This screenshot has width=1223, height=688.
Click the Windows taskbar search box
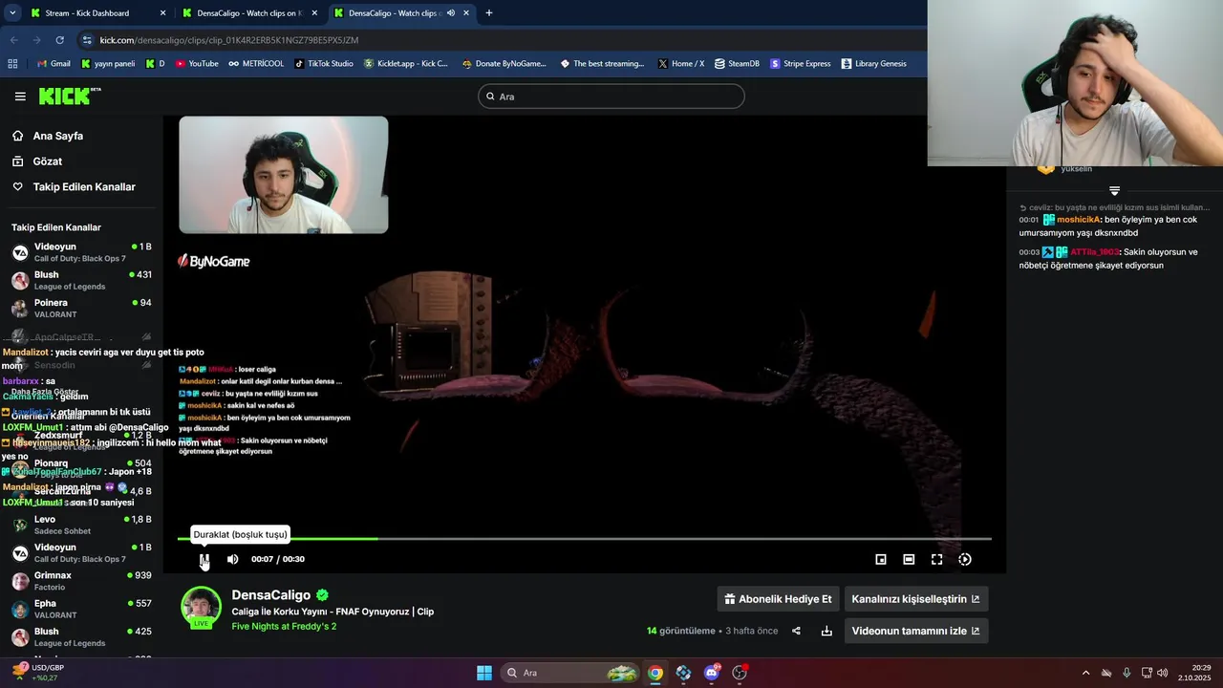tap(569, 673)
